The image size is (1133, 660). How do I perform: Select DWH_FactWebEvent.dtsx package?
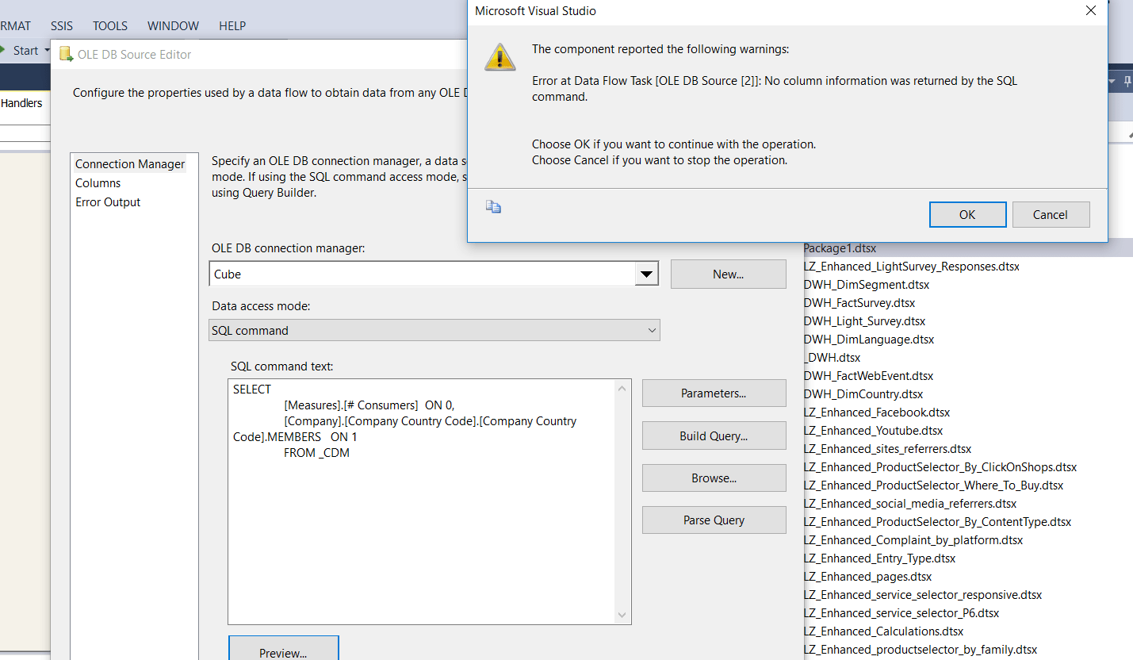[x=868, y=376]
